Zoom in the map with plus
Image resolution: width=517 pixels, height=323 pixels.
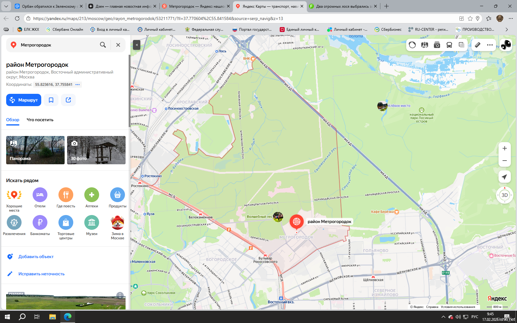505,148
